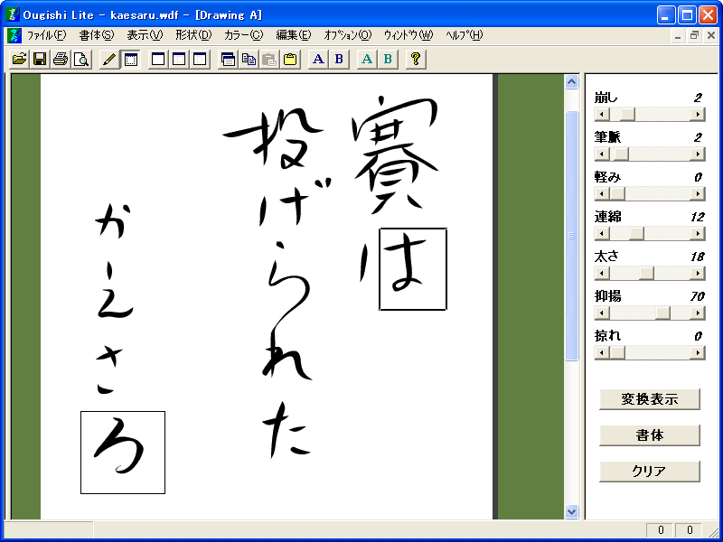The width and height of the screenshot is (723, 542).
Task: Click the canvas vertical scrollbar down arrow
Action: pyautogui.click(x=571, y=511)
